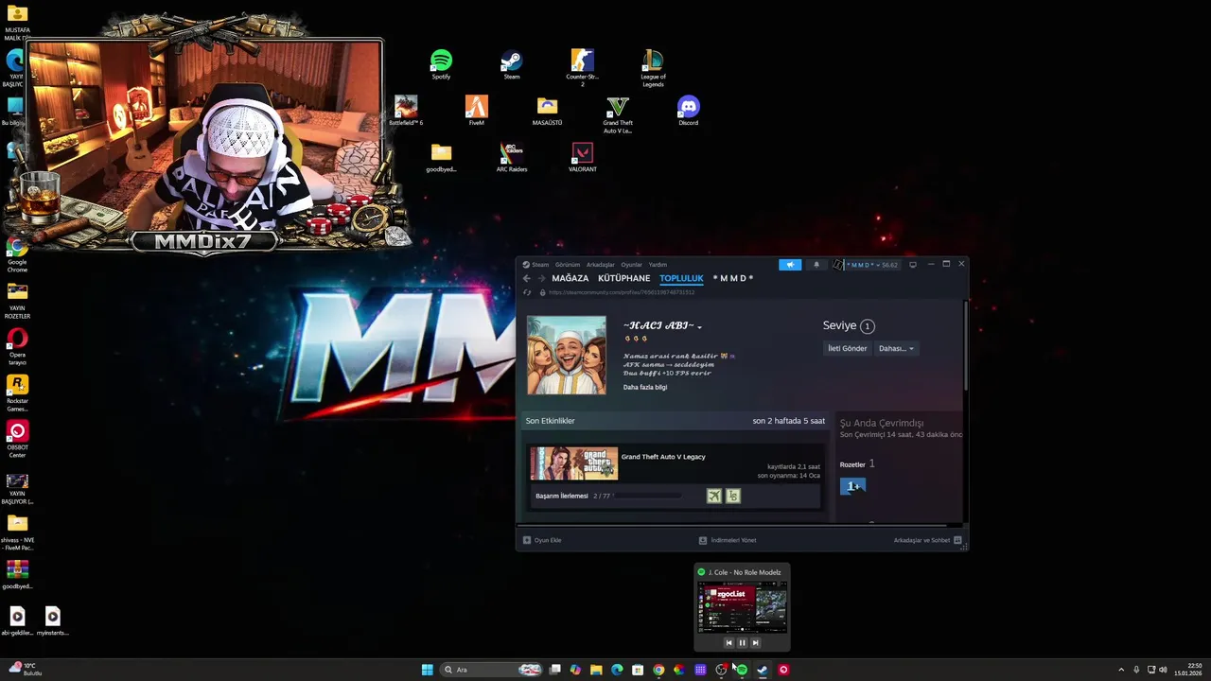Click the airplane achievement icon
The width and height of the screenshot is (1211, 681).
tap(714, 496)
